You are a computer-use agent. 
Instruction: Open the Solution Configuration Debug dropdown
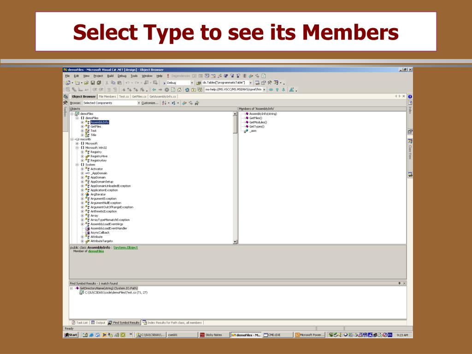pos(192,83)
